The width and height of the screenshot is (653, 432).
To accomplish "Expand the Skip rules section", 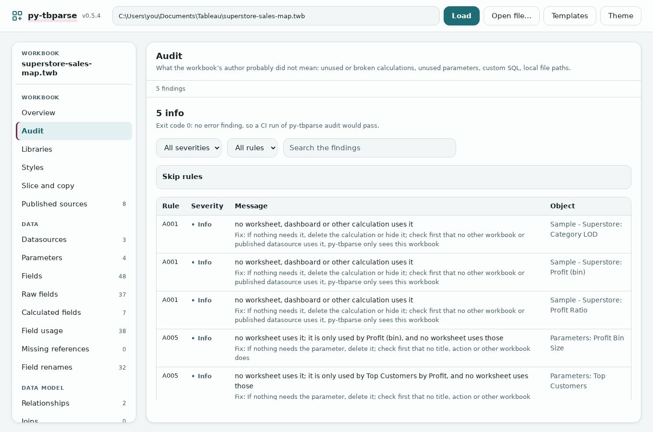I will pyautogui.click(x=394, y=177).
